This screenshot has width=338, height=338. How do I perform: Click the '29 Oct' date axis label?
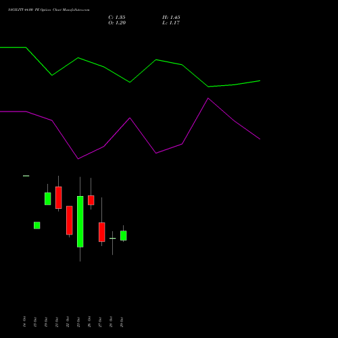coord(122,322)
